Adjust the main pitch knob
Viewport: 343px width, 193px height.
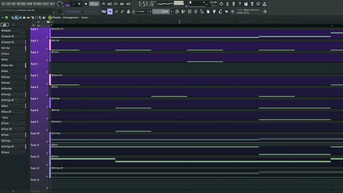click(x=59, y=12)
